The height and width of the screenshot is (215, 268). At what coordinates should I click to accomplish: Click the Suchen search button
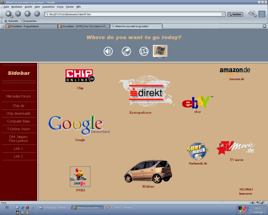point(235,14)
